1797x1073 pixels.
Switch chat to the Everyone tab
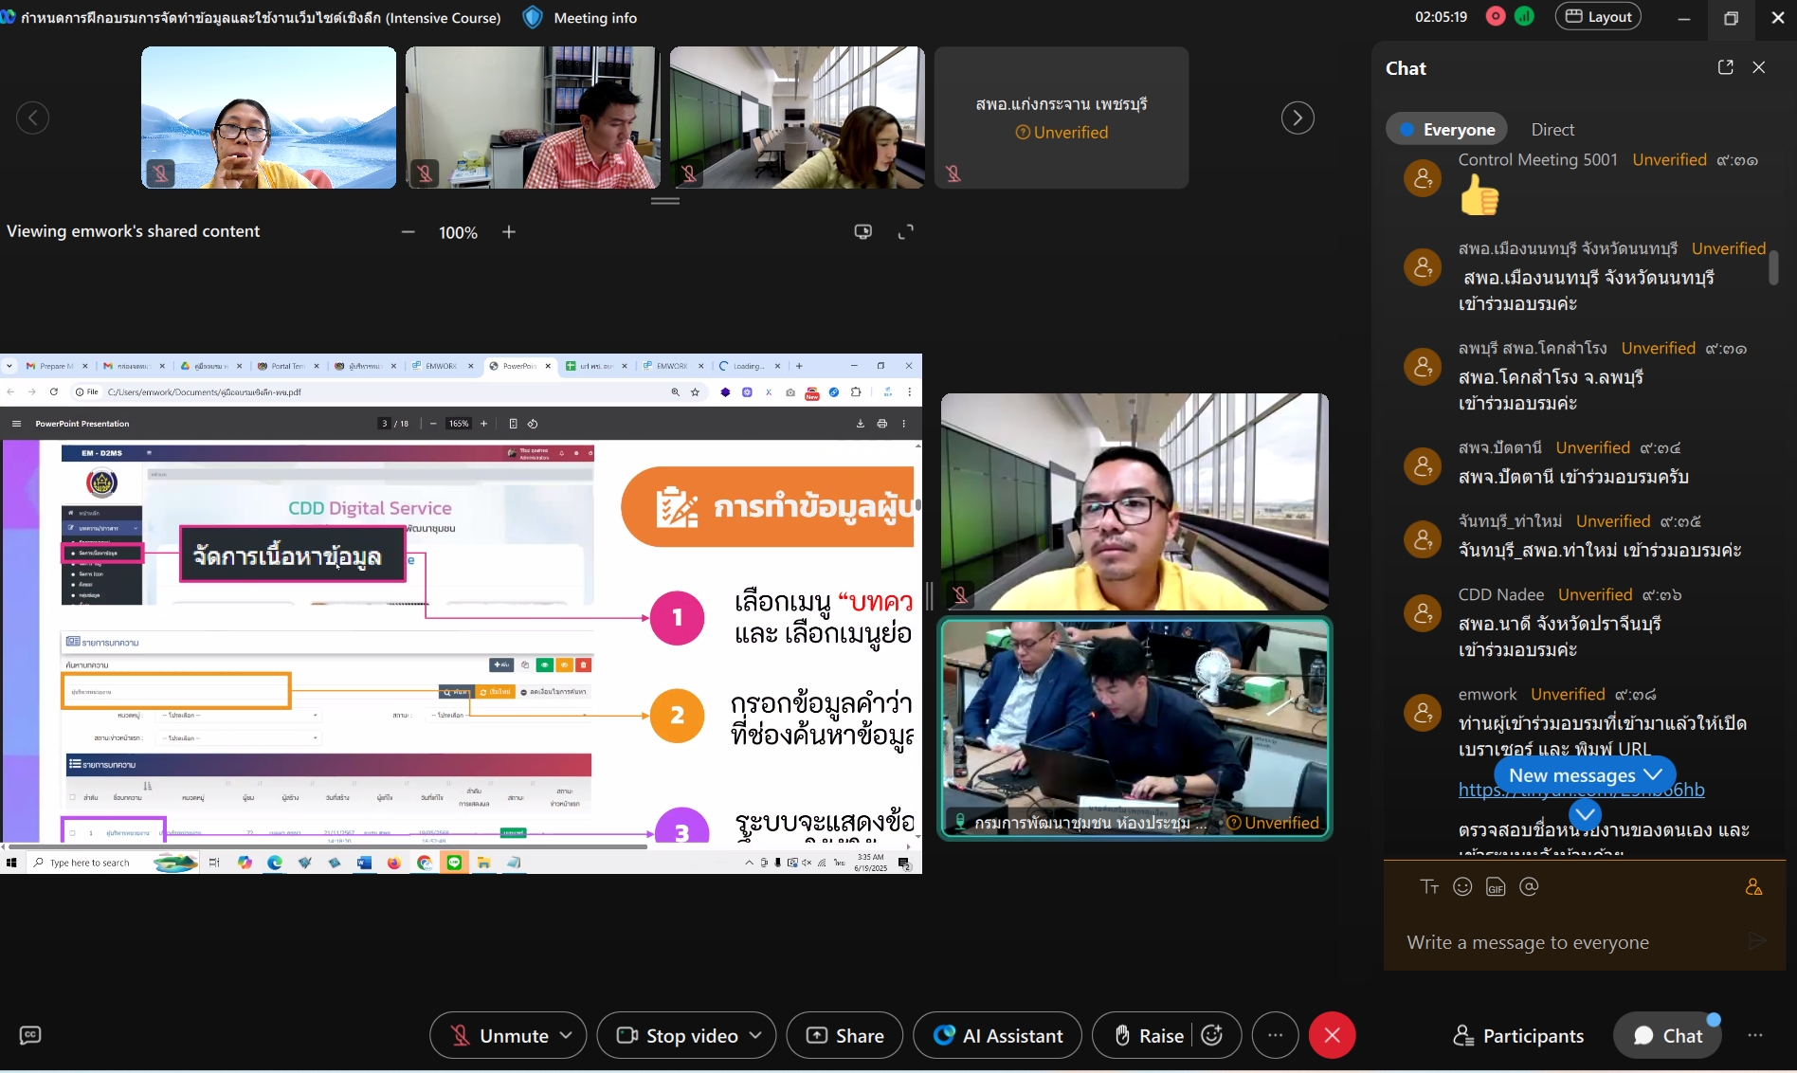point(1447,130)
